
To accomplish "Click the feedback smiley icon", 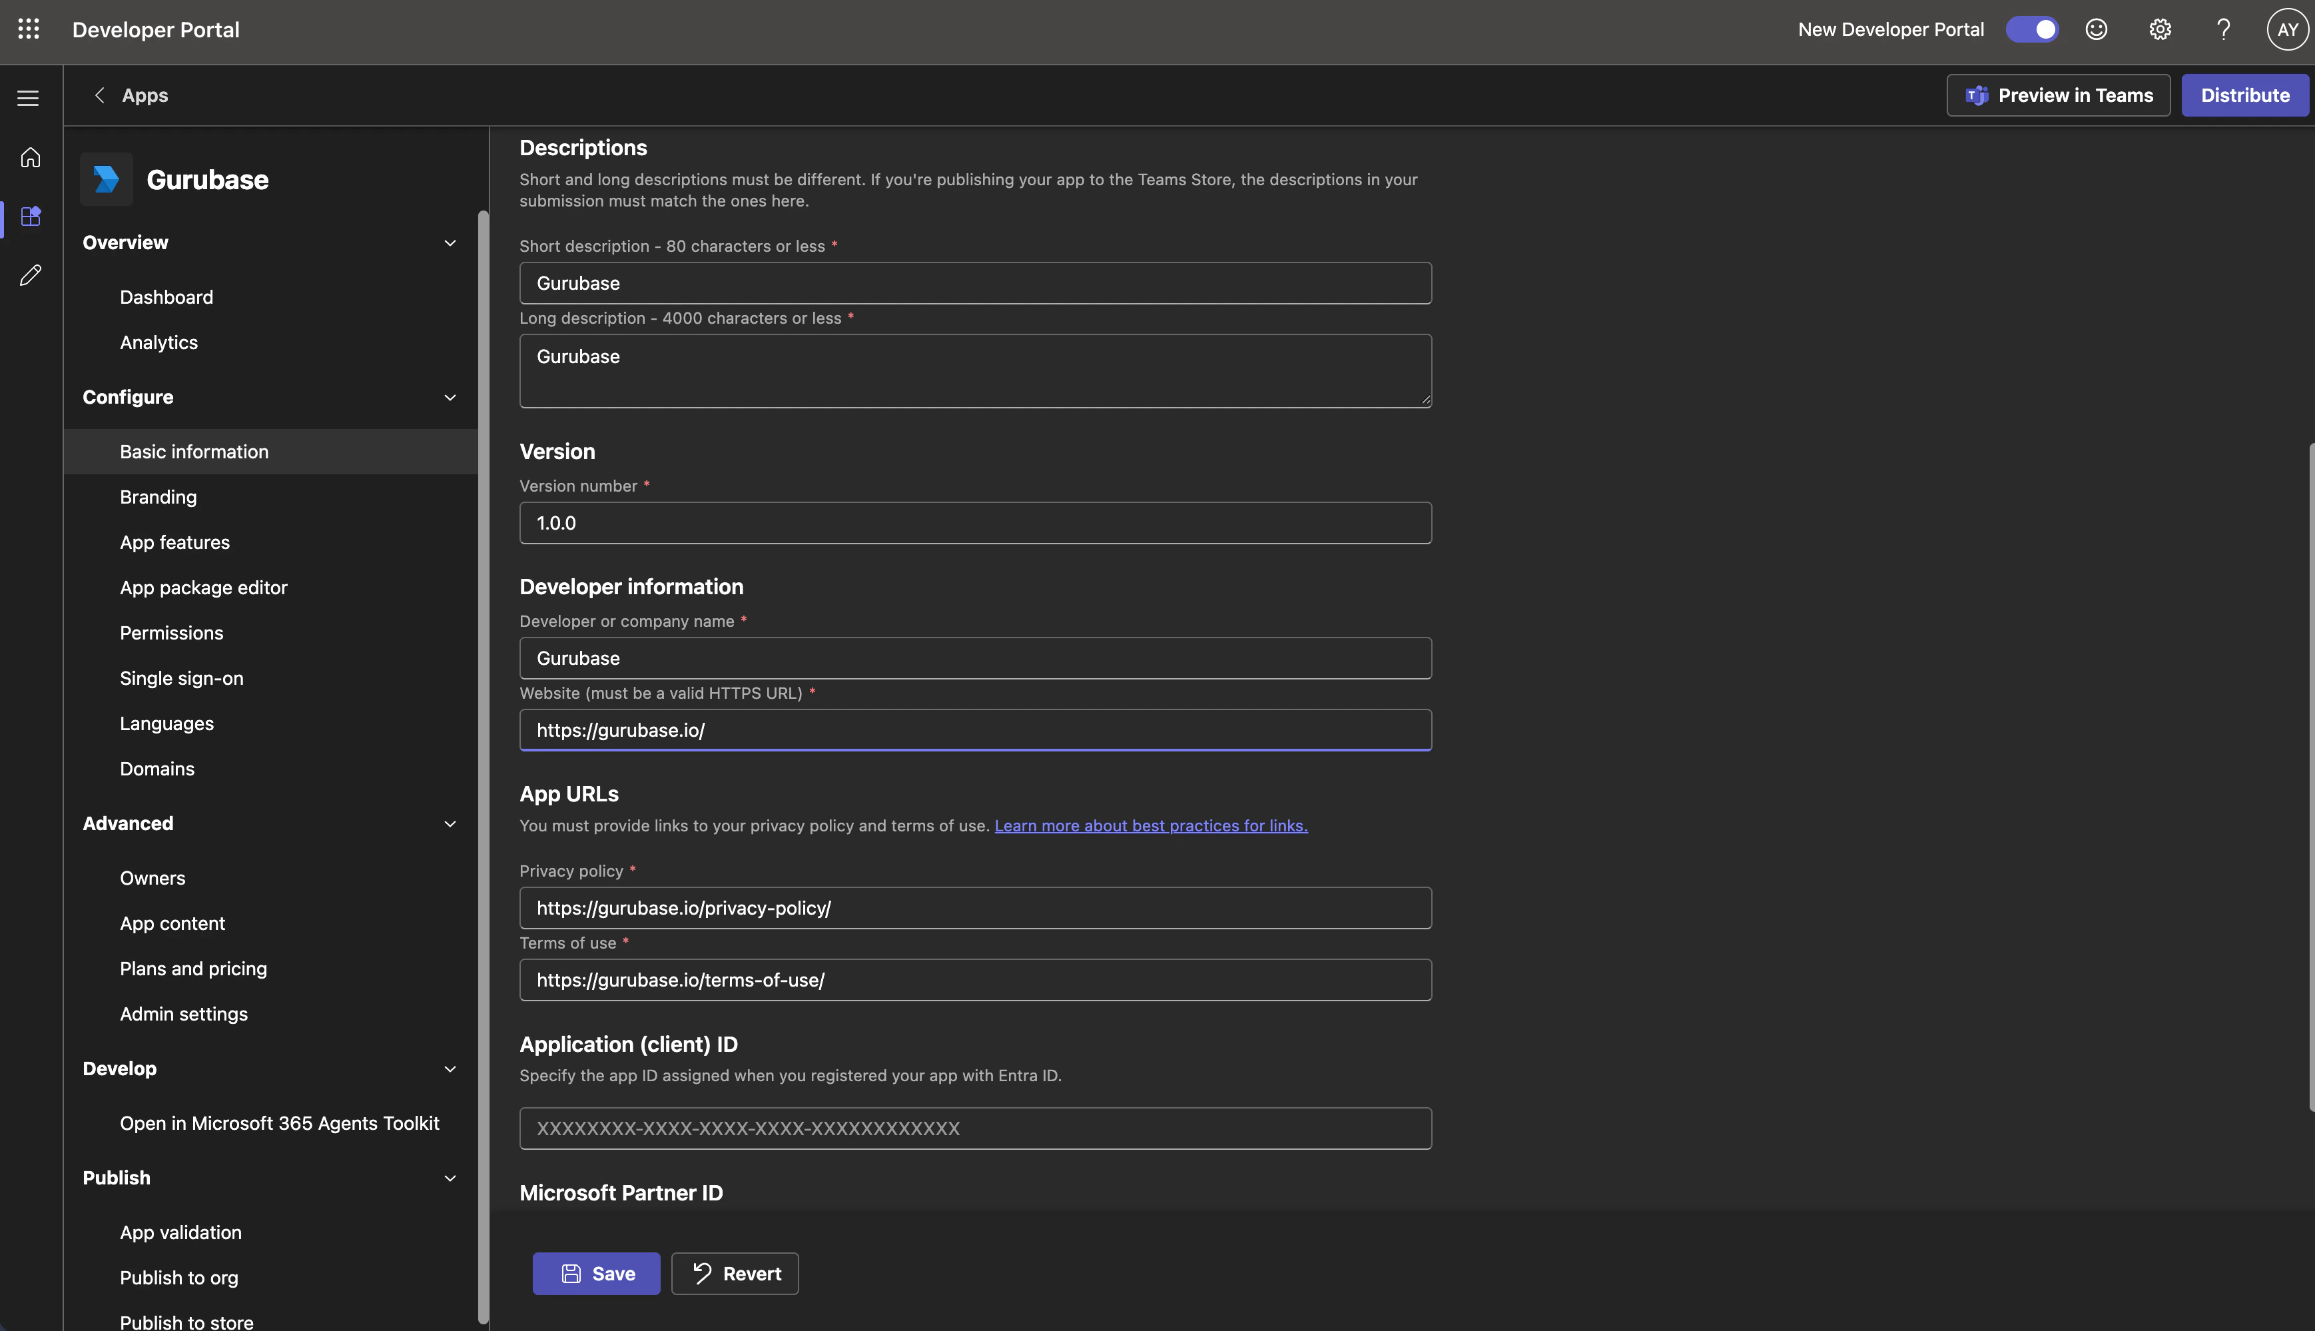I will click(x=2096, y=29).
